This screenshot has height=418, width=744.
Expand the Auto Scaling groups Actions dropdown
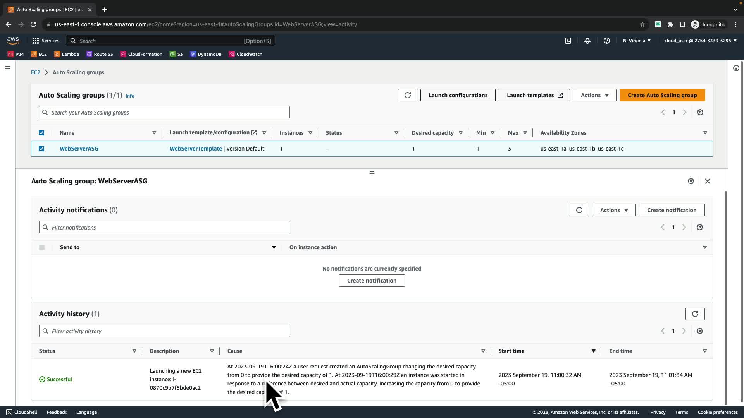click(594, 95)
